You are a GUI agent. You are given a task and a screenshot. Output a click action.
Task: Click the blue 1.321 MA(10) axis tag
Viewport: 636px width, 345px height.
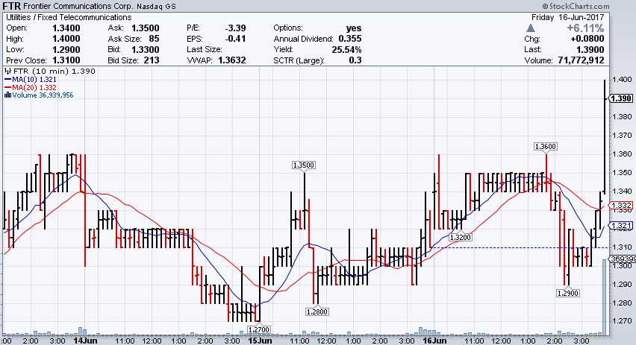pos(621,225)
